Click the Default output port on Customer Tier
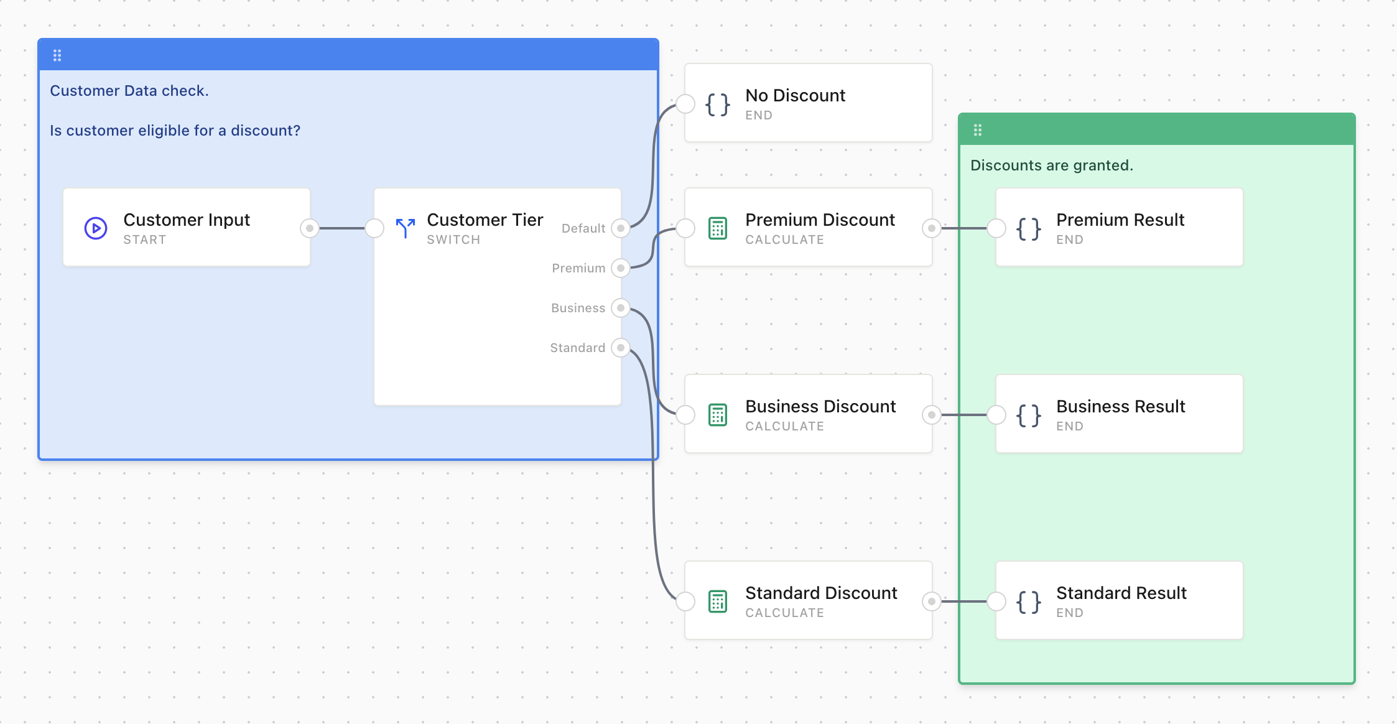The height and width of the screenshot is (724, 1397). coord(620,228)
